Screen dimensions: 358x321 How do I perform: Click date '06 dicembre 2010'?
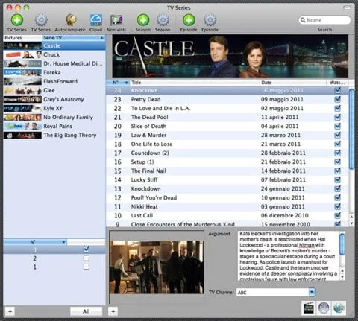pyautogui.click(x=284, y=215)
